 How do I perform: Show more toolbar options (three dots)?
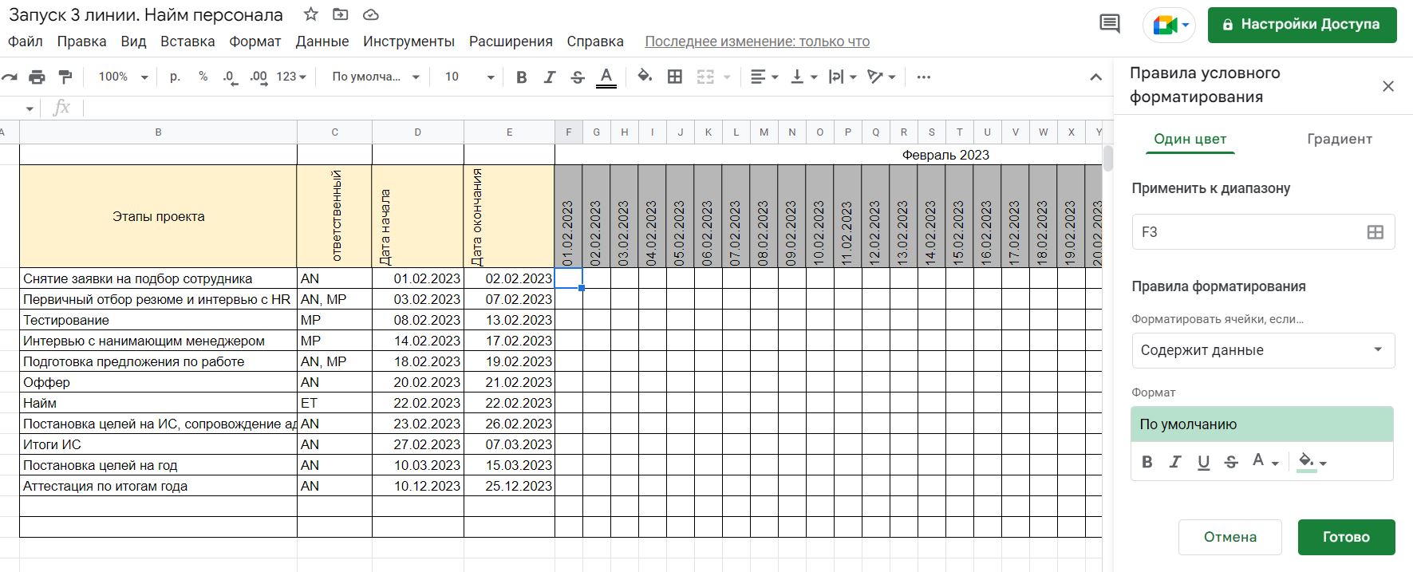pos(924,77)
